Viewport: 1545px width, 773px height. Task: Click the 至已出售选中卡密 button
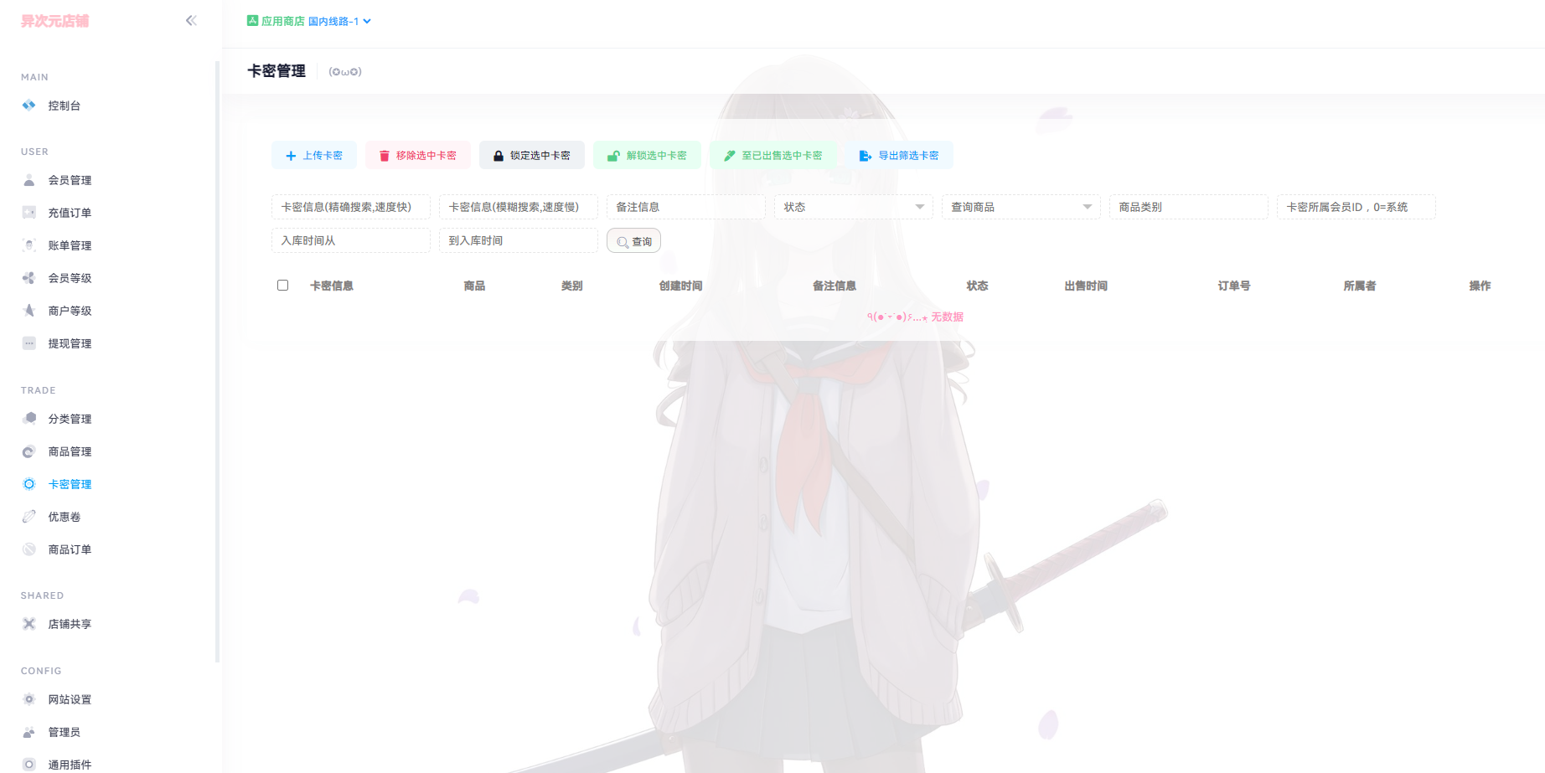(x=773, y=156)
